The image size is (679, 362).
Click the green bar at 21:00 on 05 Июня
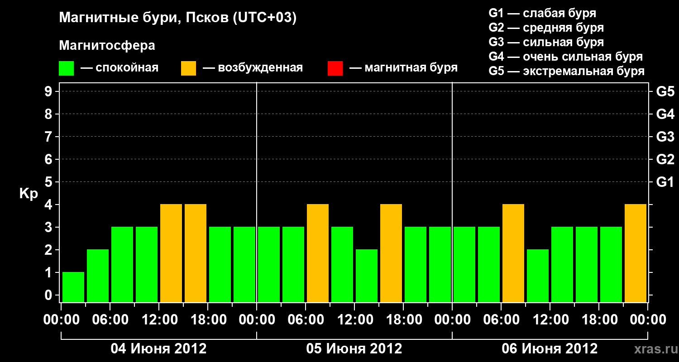point(440,264)
